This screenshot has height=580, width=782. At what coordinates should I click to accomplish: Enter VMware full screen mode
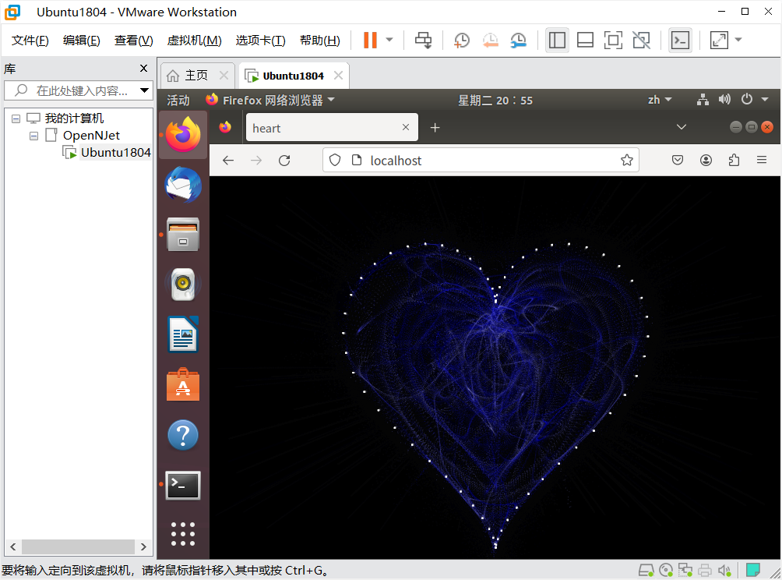[x=613, y=40]
